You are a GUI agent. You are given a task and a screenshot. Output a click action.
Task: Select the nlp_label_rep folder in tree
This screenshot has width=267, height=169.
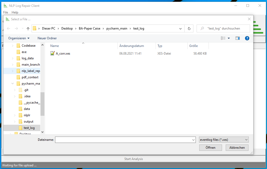pyautogui.click(x=28, y=71)
